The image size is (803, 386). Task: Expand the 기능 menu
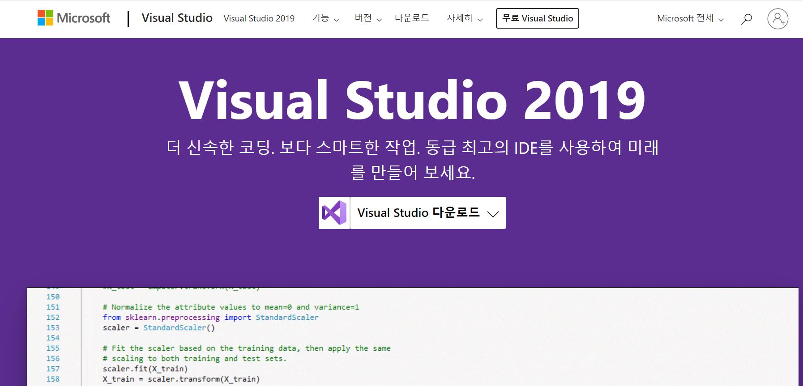click(325, 18)
